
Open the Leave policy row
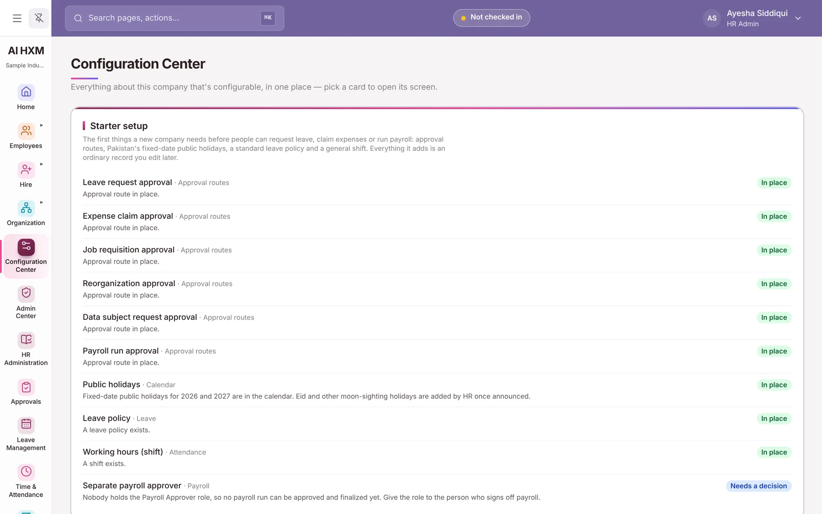click(437, 424)
